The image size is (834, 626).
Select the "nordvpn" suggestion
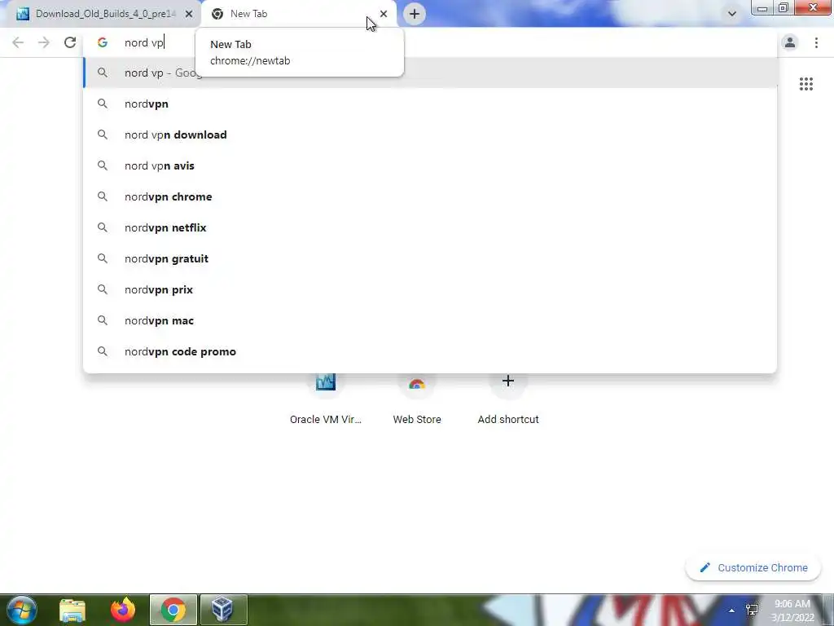pos(430,104)
